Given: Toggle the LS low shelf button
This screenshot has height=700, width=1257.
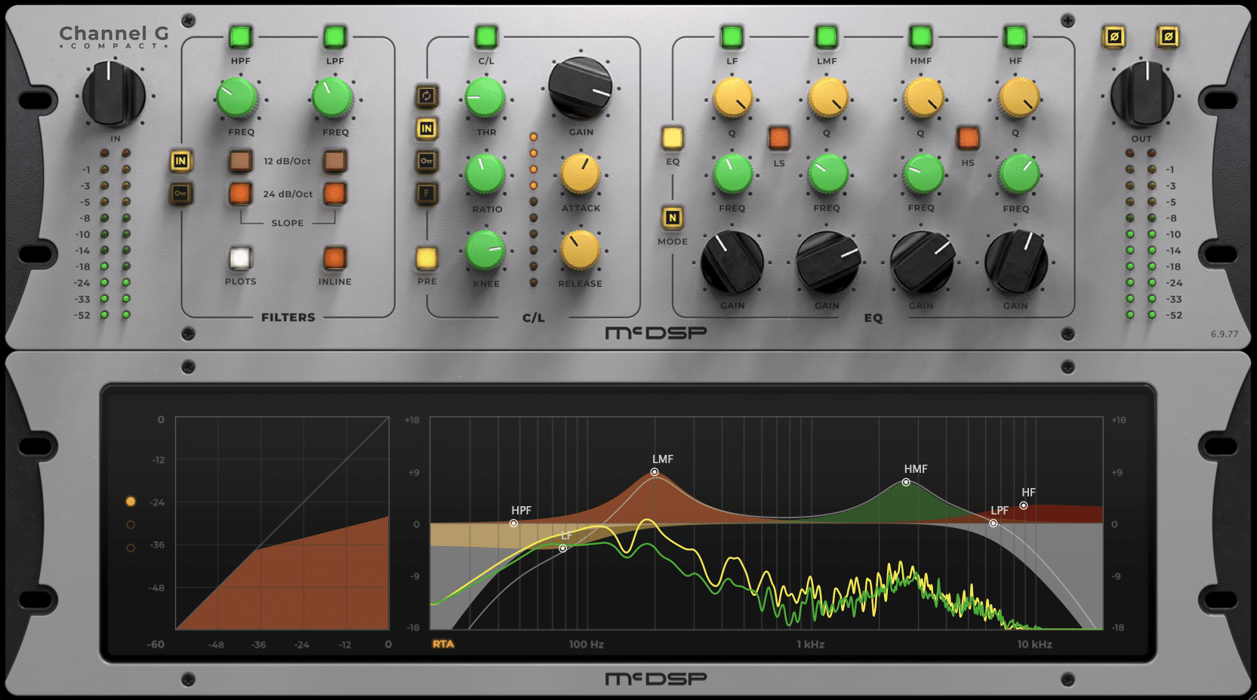Looking at the screenshot, I should (x=779, y=138).
